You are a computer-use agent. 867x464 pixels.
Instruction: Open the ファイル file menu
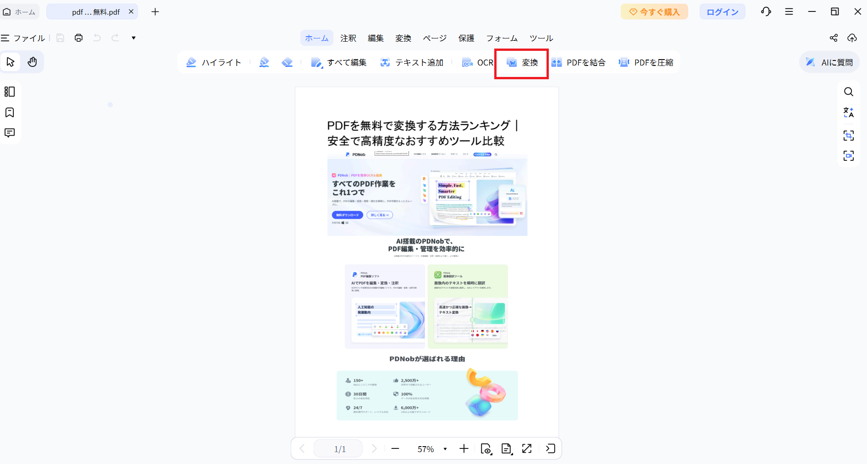(23, 38)
